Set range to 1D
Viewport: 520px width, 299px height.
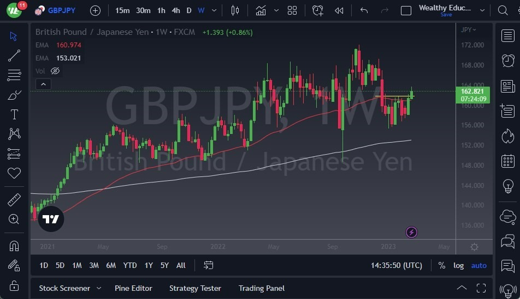44,265
